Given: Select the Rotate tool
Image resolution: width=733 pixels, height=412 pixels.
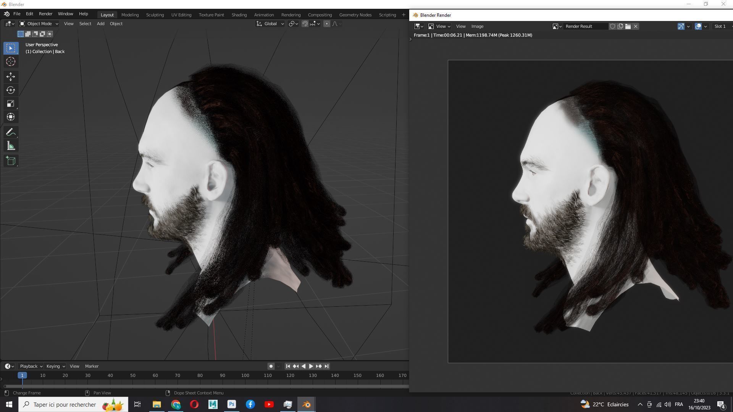Looking at the screenshot, I should point(11,90).
